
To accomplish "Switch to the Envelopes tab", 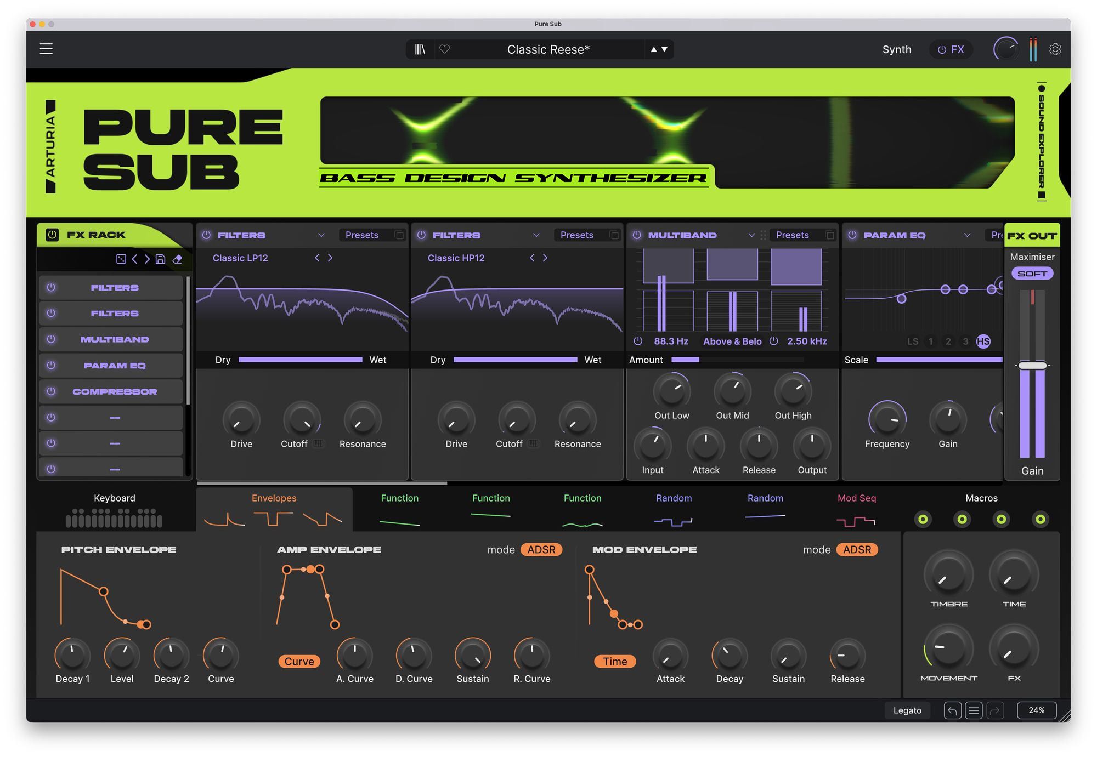I will pos(274,510).
